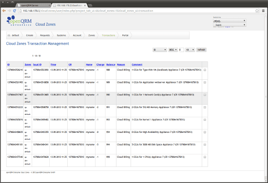
Task: Click the openQRM Enterprise logo
Action: (x=19, y=21)
